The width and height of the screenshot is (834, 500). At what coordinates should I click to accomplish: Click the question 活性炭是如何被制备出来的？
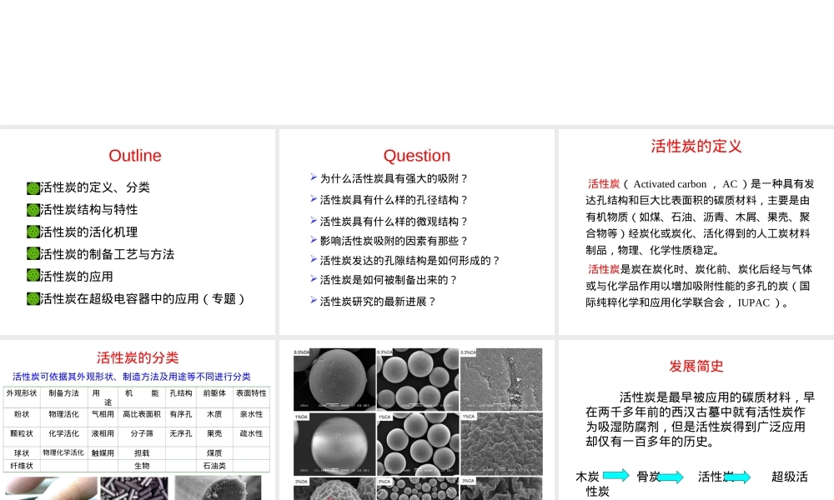click(389, 280)
